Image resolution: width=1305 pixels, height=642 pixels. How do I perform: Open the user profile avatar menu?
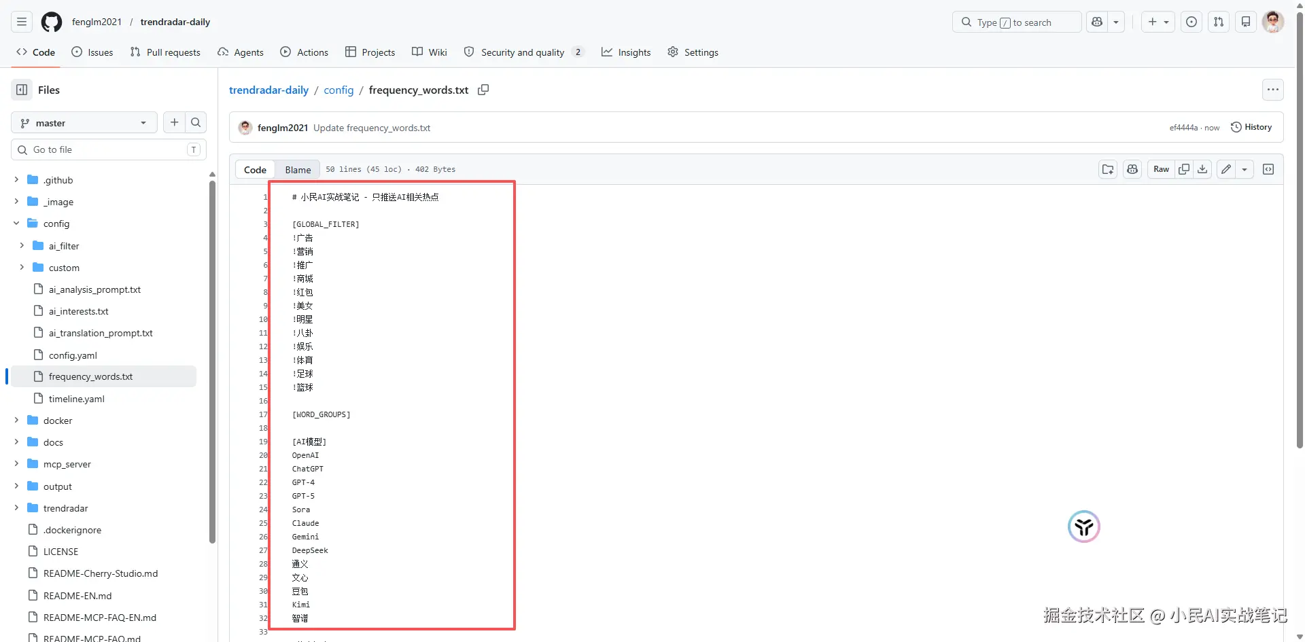1273,22
